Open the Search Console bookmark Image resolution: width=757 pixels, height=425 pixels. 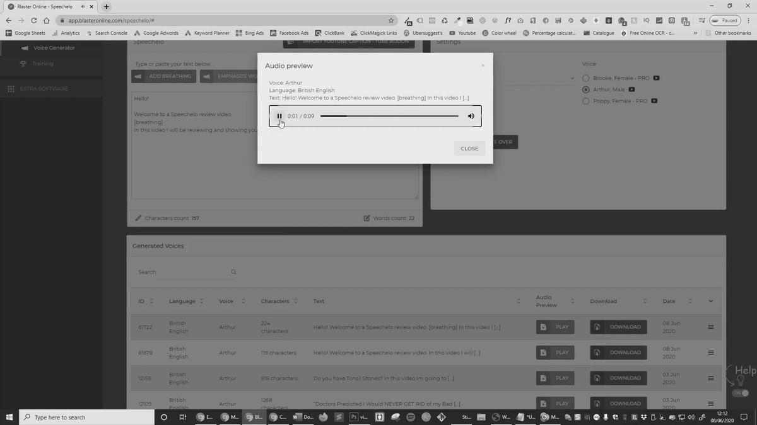[106, 33]
